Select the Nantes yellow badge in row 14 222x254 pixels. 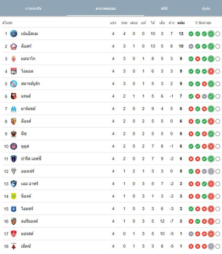pyautogui.click(x=14, y=197)
